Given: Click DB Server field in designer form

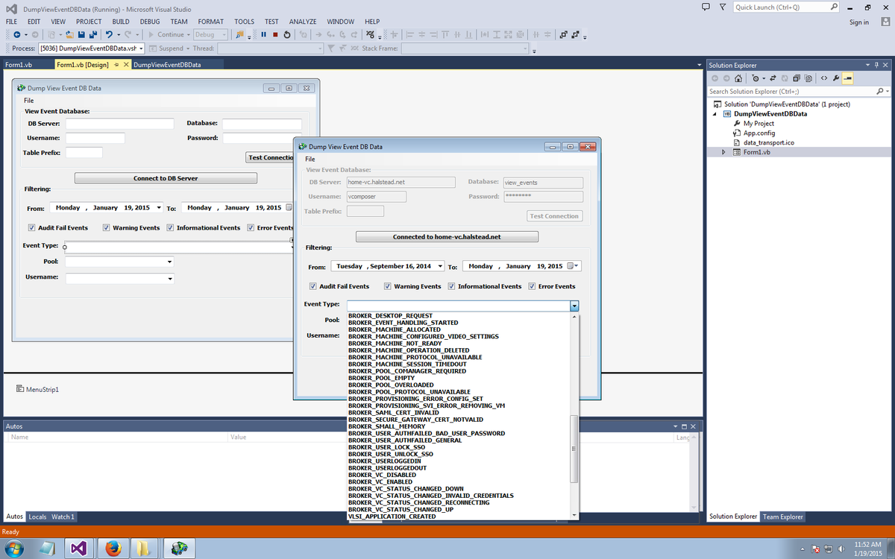Looking at the screenshot, I should (119, 124).
